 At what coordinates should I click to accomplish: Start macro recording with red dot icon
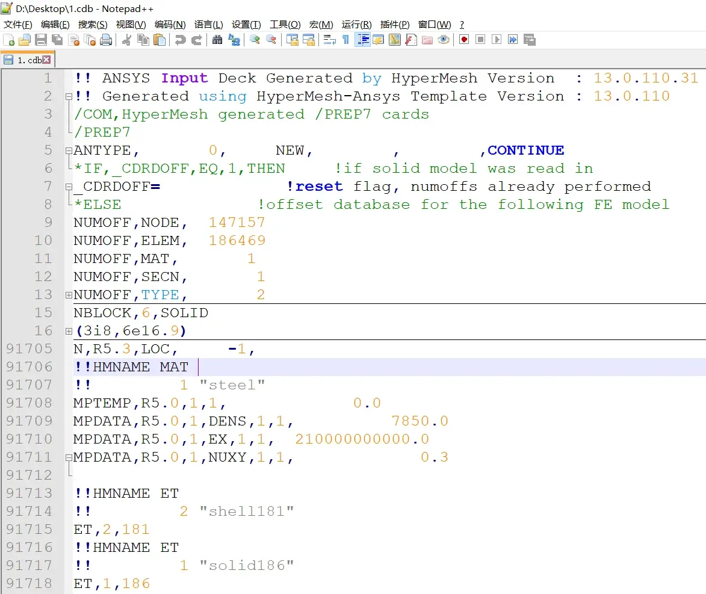[x=464, y=40]
